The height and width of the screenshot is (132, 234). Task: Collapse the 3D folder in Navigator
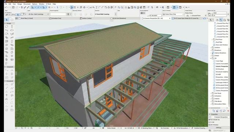click(x=211, y=58)
